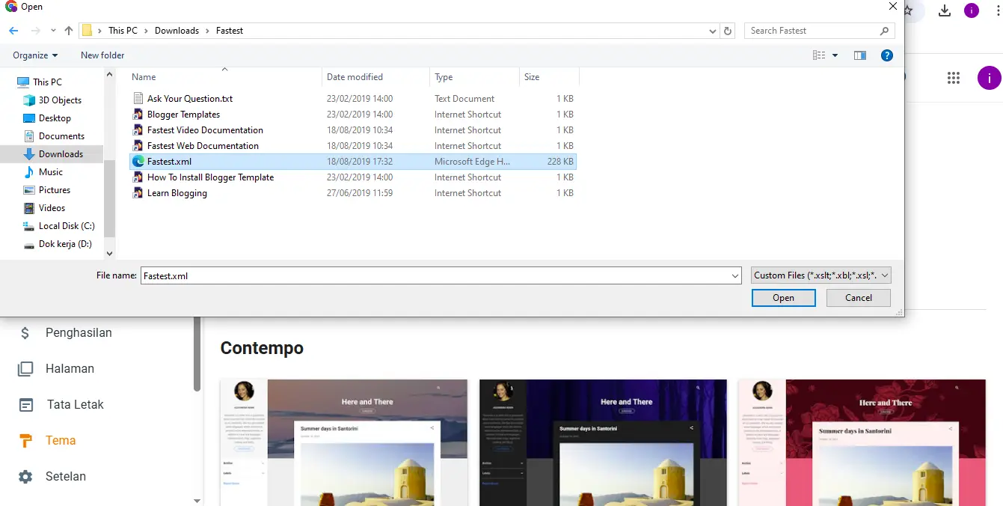Open the Tata Letak sidebar menu
1003x506 pixels.
point(75,404)
